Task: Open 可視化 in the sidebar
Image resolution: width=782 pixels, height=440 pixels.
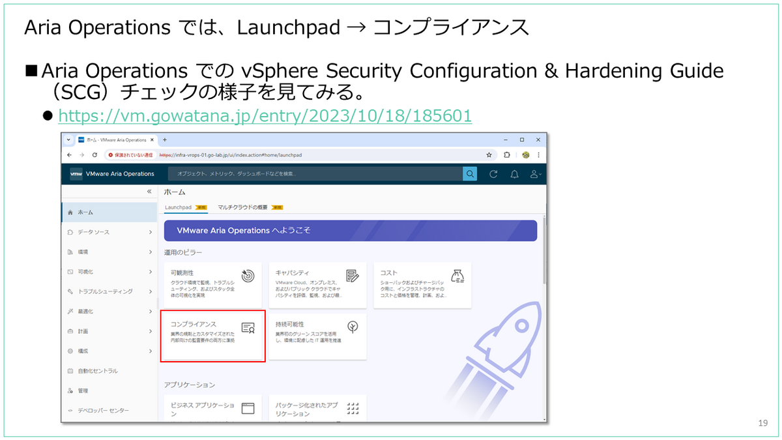Action: point(85,271)
